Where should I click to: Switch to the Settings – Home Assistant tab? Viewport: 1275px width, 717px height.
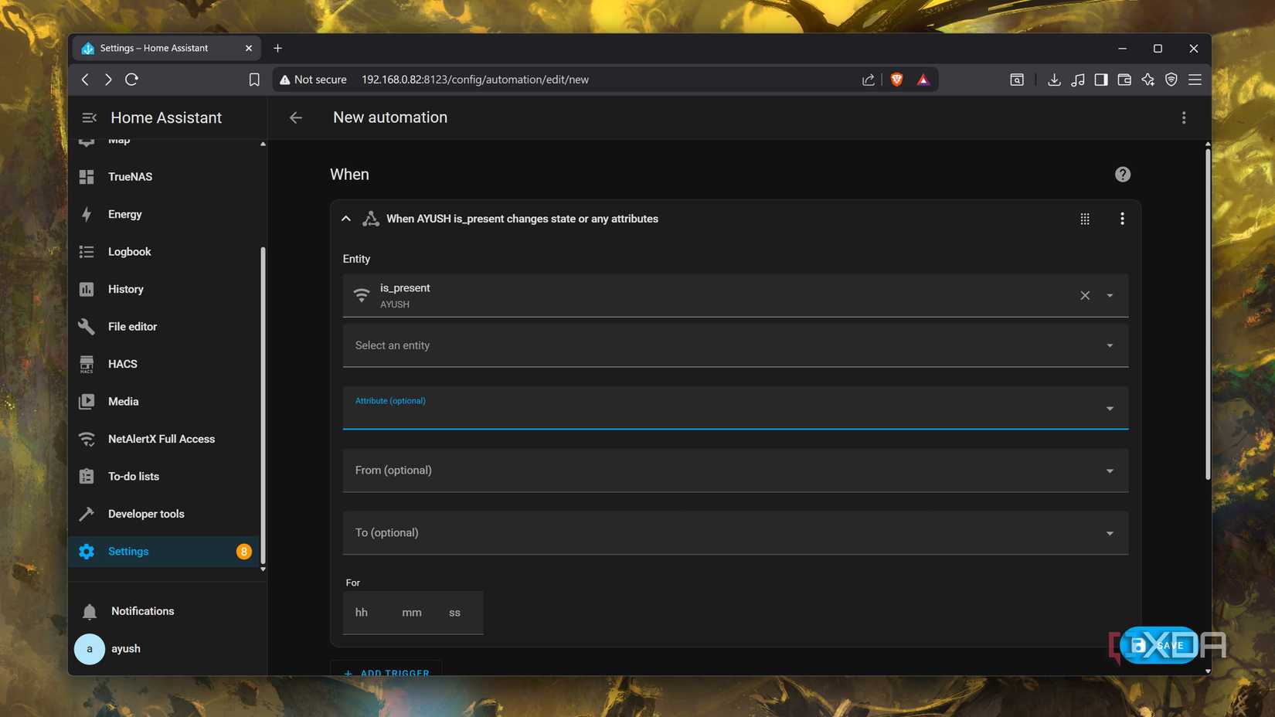155,48
